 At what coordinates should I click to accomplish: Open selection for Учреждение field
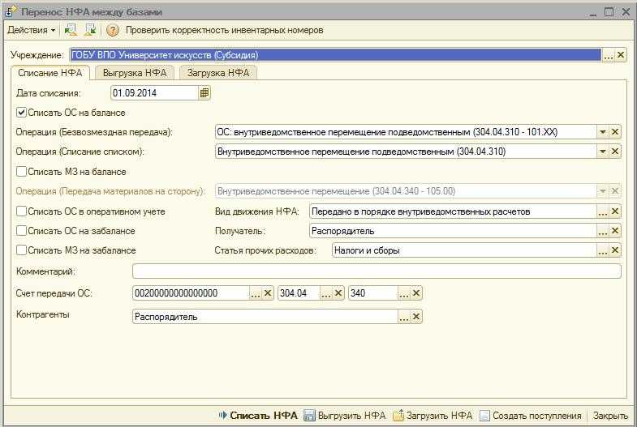608,55
